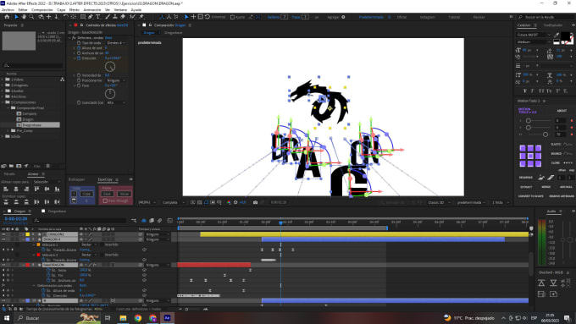Open the graph editor icon in timeline

(169, 221)
